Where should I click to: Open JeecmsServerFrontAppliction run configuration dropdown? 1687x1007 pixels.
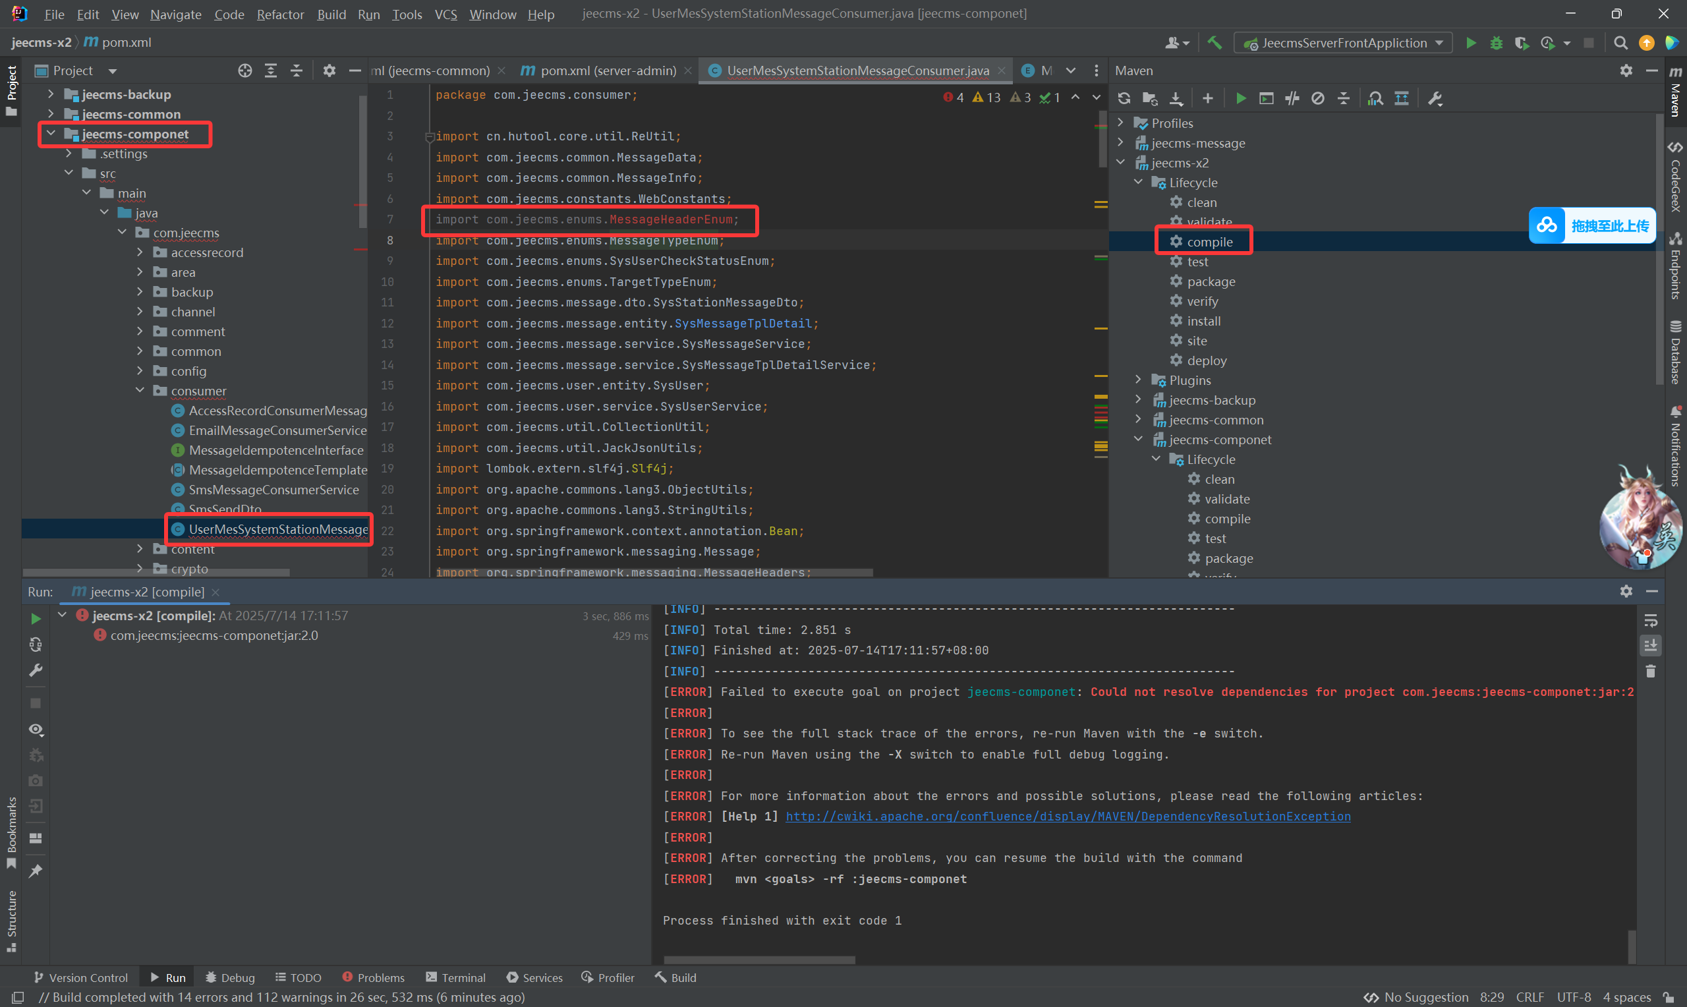[1343, 43]
